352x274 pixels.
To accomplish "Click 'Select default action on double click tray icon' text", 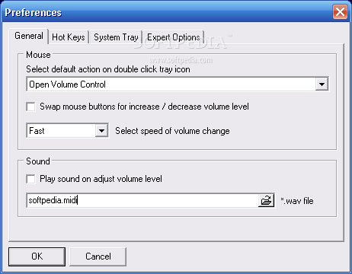I will pos(108,69).
